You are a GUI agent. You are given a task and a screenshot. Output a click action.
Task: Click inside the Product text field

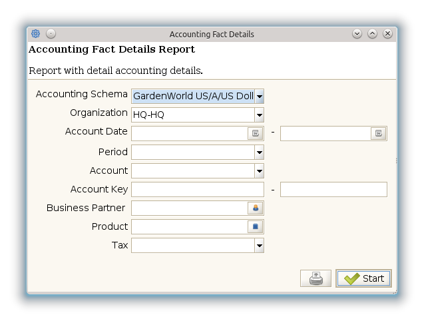click(x=189, y=227)
